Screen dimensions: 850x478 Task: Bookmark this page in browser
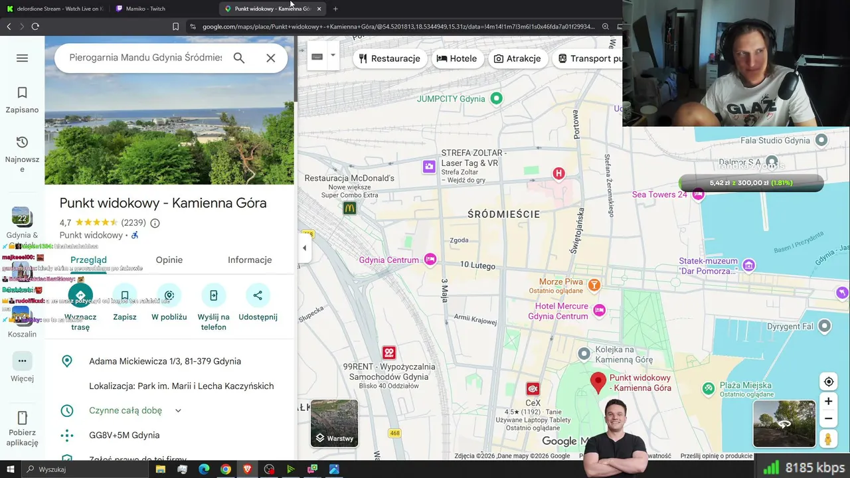point(175,27)
